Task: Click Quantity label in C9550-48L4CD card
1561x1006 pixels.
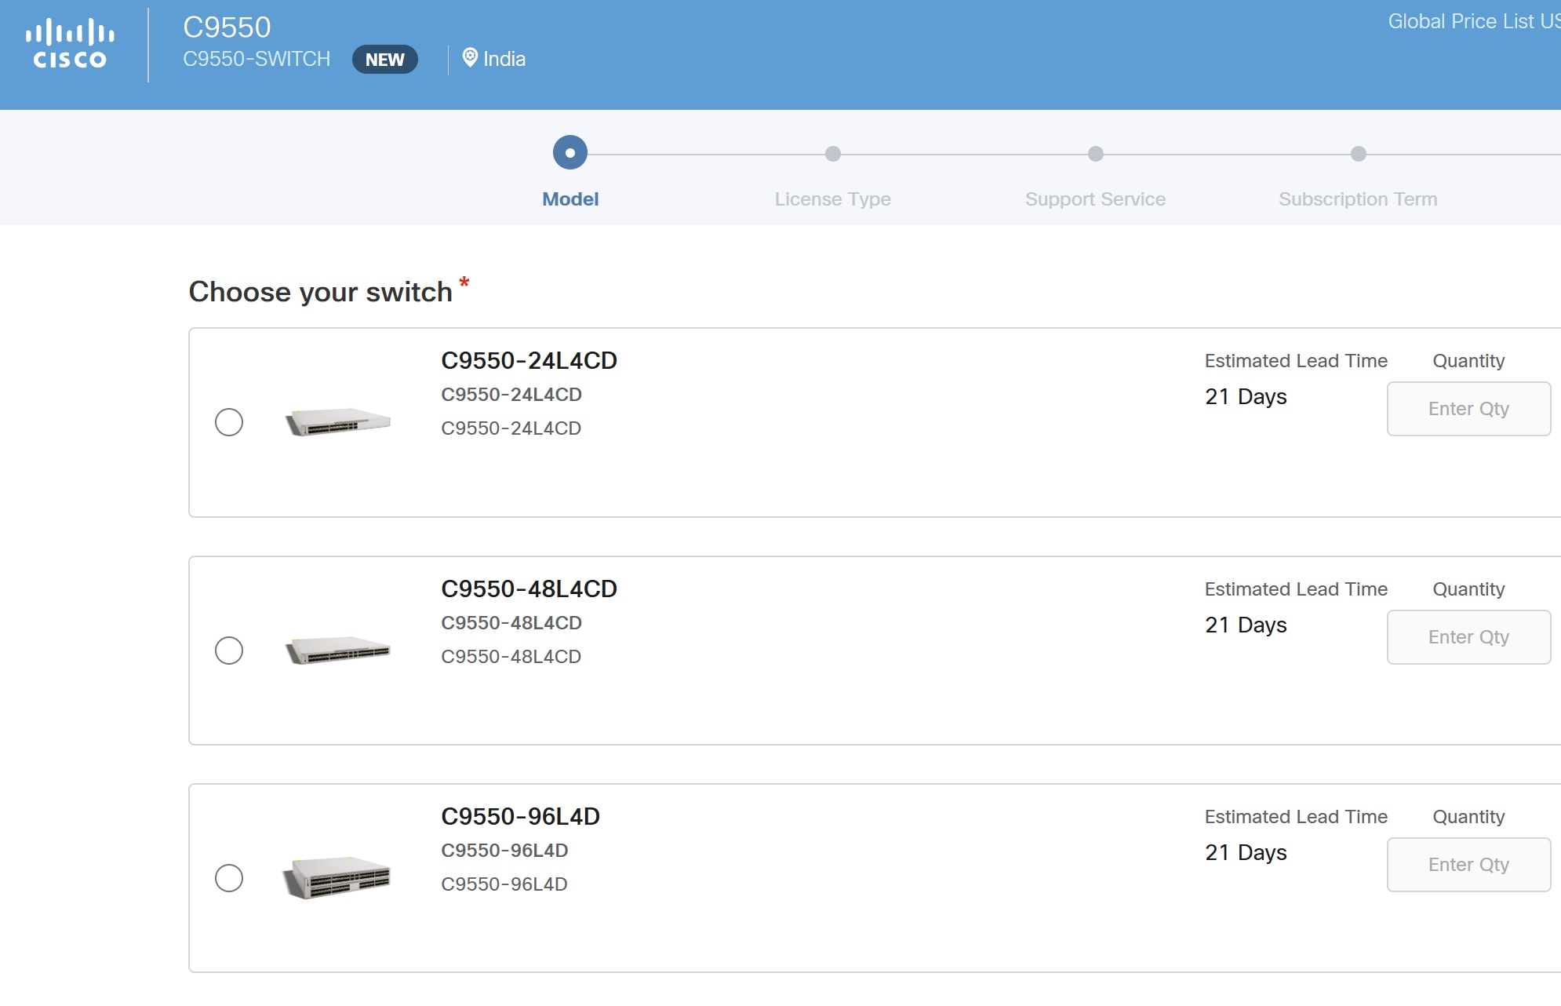Action: (x=1468, y=589)
